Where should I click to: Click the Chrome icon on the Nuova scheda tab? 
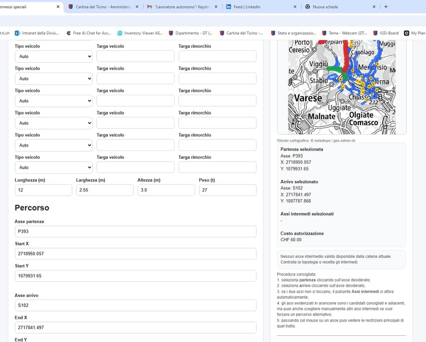click(307, 7)
